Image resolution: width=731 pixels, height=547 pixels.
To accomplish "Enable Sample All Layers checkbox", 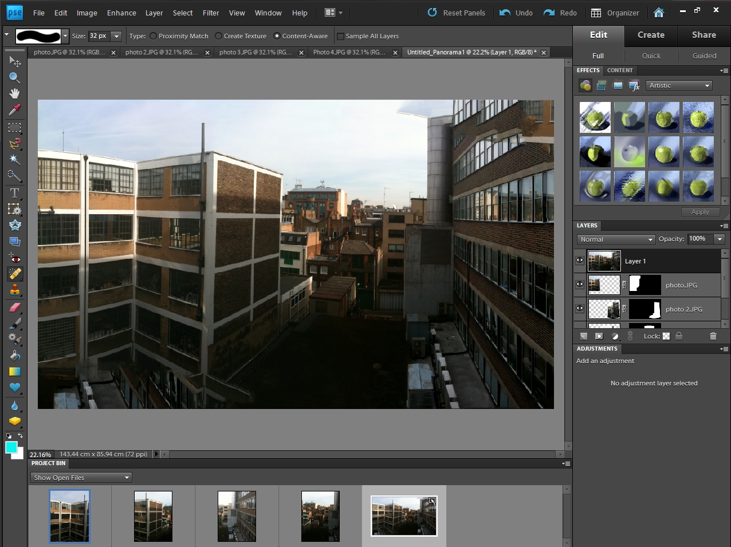I will [340, 36].
